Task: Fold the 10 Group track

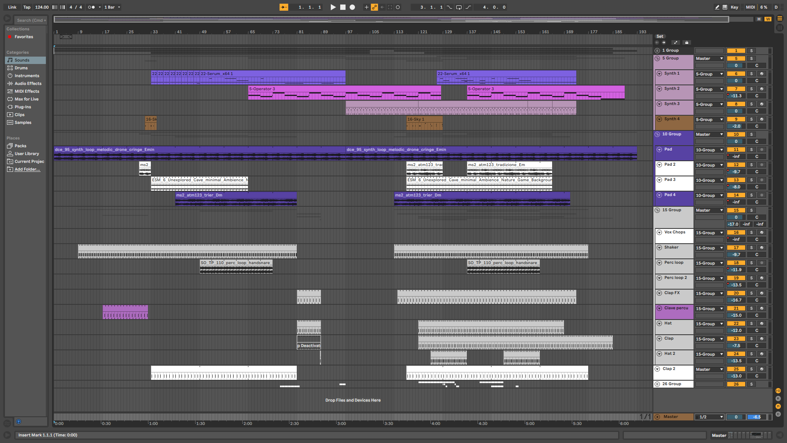Action: [657, 134]
